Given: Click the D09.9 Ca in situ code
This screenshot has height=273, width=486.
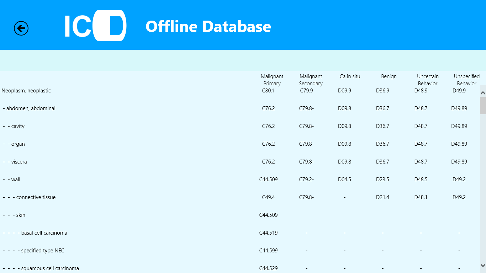Looking at the screenshot, I should [x=344, y=91].
